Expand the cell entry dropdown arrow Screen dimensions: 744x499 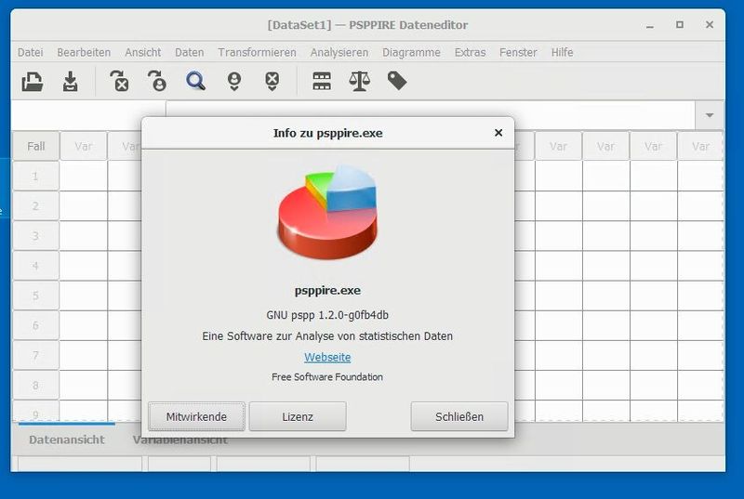coord(710,115)
